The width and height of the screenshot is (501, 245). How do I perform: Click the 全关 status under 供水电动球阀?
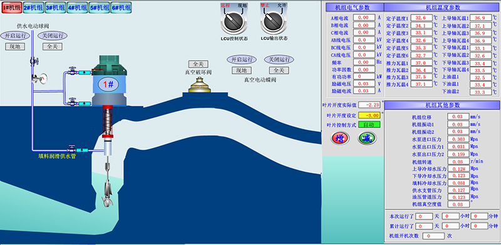[53, 46]
